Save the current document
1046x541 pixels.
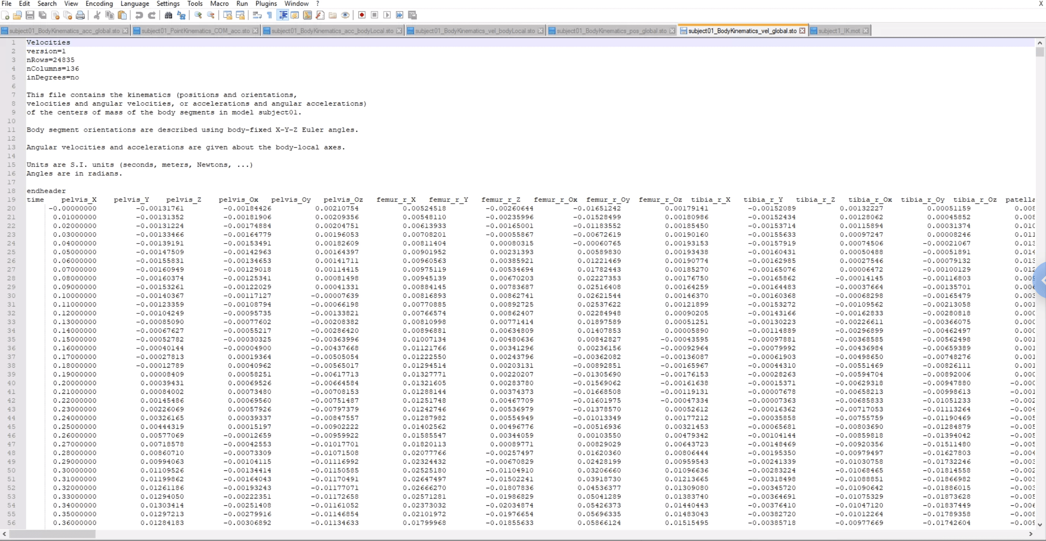tap(30, 16)
